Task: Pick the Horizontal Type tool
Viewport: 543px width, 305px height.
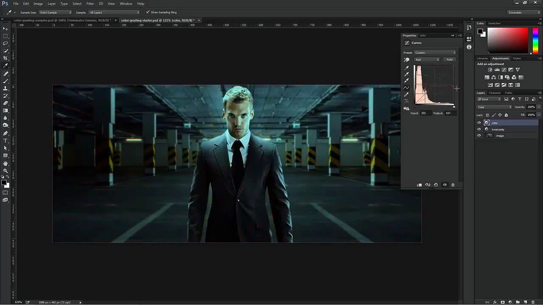Action: coord(6,141)
